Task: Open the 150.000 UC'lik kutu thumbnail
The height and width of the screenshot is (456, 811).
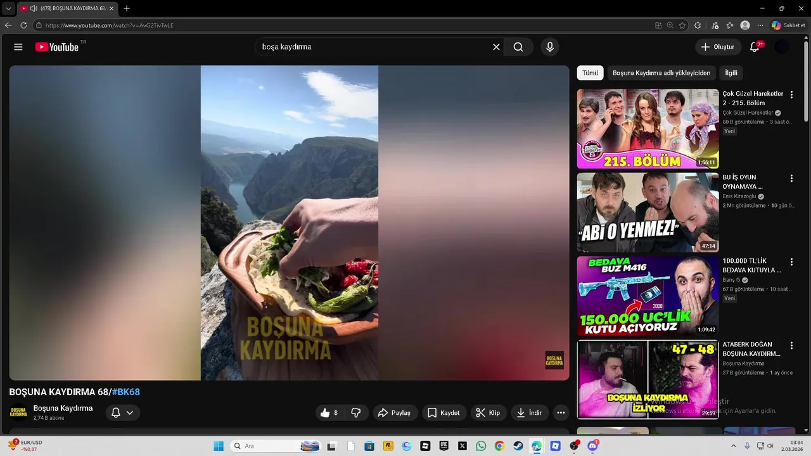Action: tap(648, 296)
